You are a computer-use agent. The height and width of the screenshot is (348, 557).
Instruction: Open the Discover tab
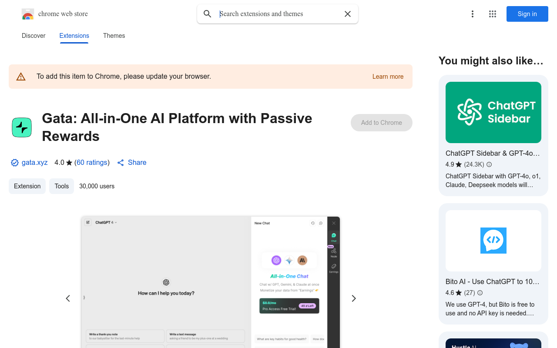[x=34, y=36]
